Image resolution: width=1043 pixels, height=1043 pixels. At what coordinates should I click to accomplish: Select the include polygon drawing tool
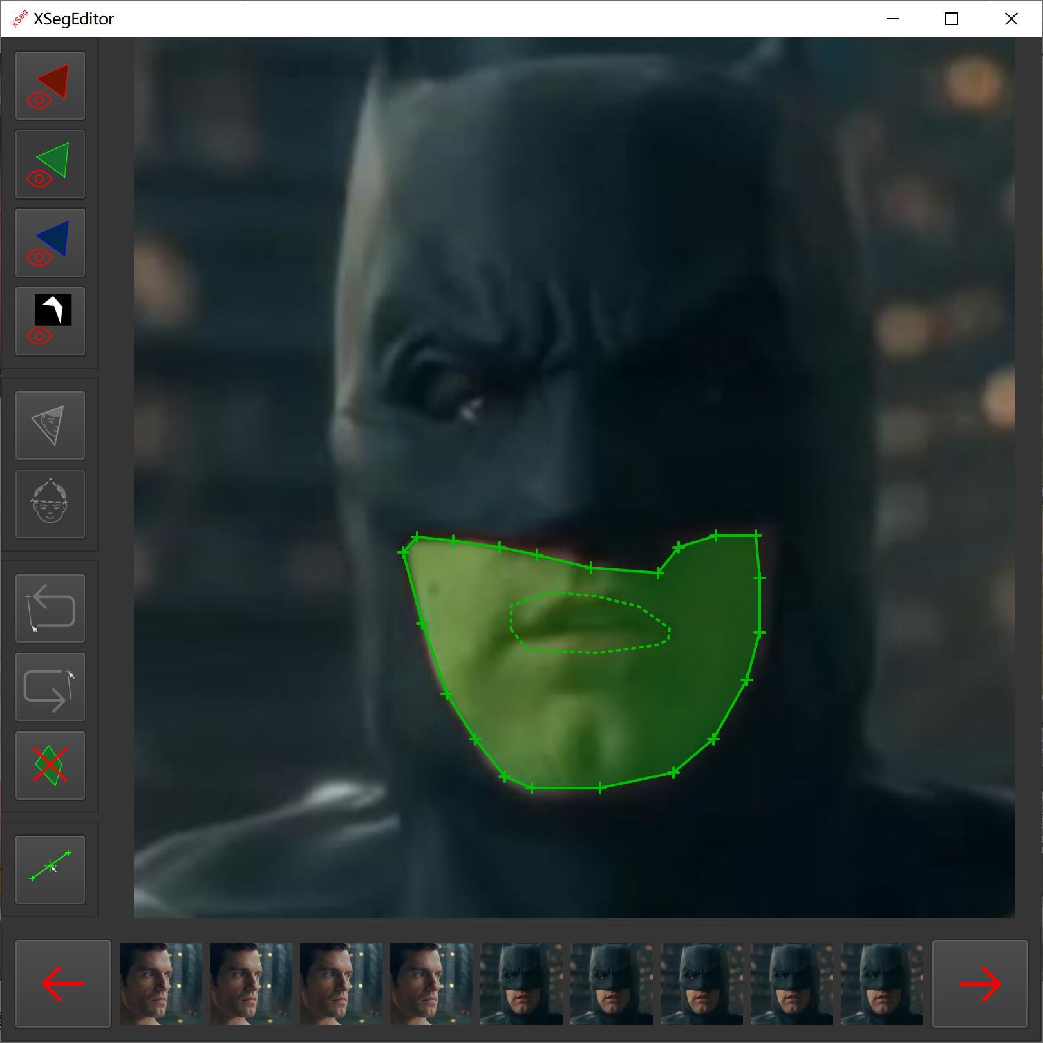click(50, 426)
